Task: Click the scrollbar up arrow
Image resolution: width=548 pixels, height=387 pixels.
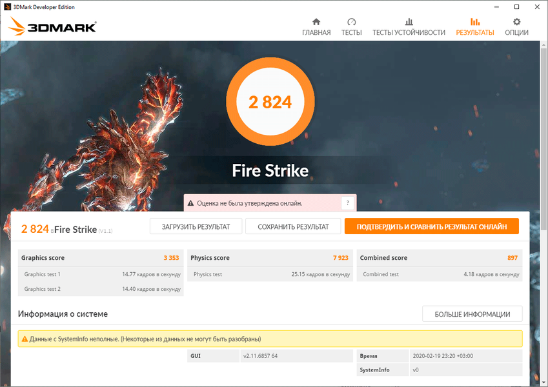Action: (543, 45)
